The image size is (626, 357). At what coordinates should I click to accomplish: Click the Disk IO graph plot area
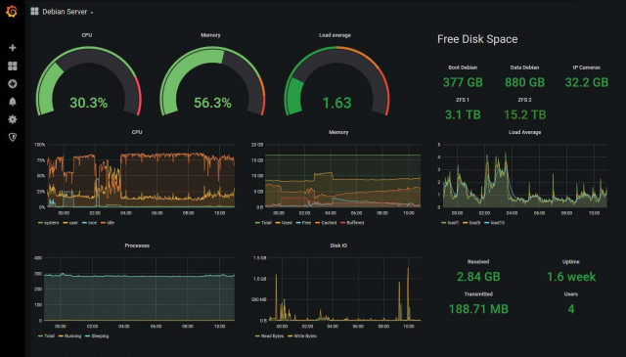click(x=344, y=290)
